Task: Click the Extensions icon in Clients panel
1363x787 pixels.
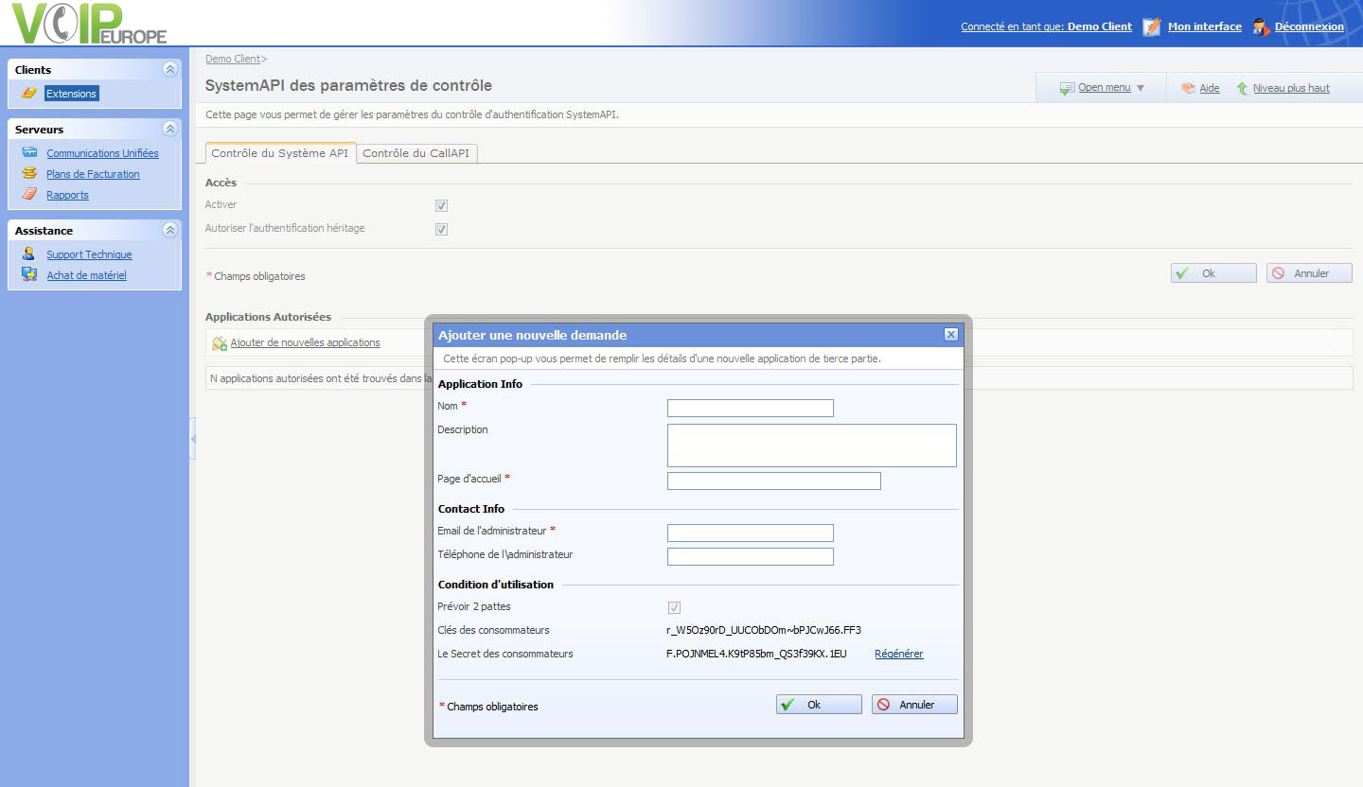Action: pos(29,93)
